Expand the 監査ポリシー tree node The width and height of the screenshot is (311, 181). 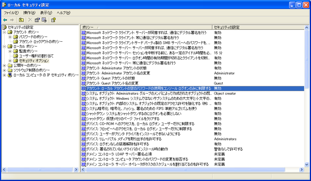10,51
